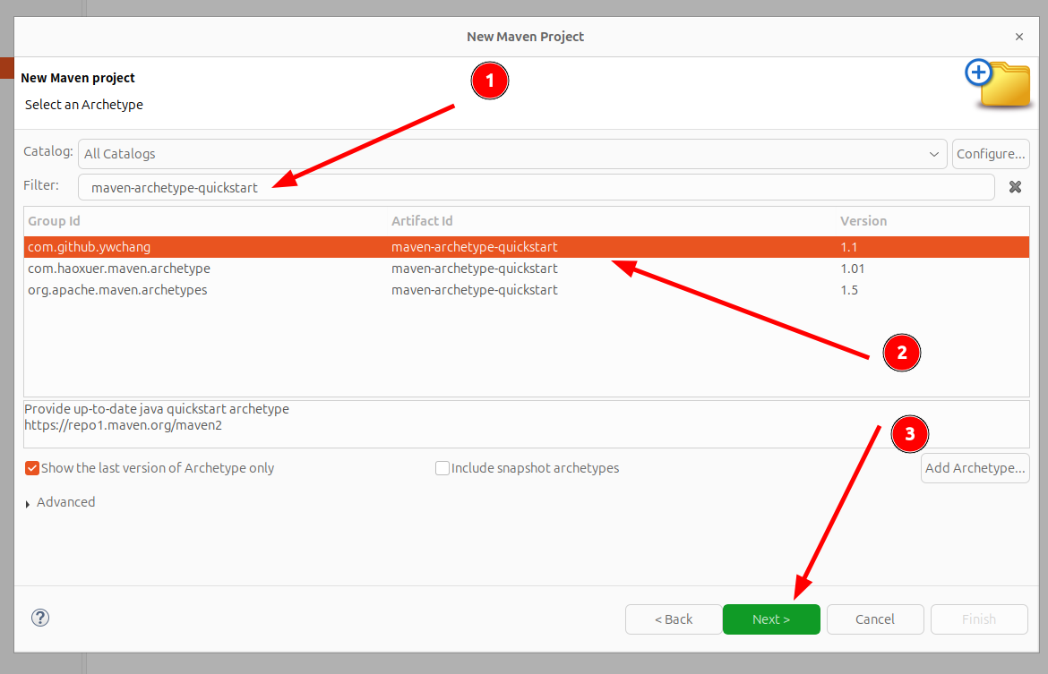This screenshot has height=674, width=1048.
Task: Sort by Group Id column header
Action: click(54, 220)
